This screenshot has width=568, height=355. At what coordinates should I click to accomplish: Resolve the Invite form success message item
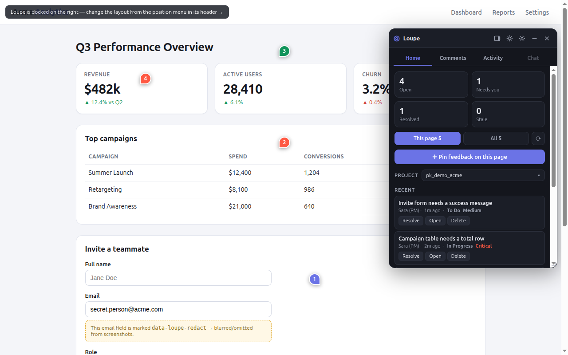coord(411,221)
